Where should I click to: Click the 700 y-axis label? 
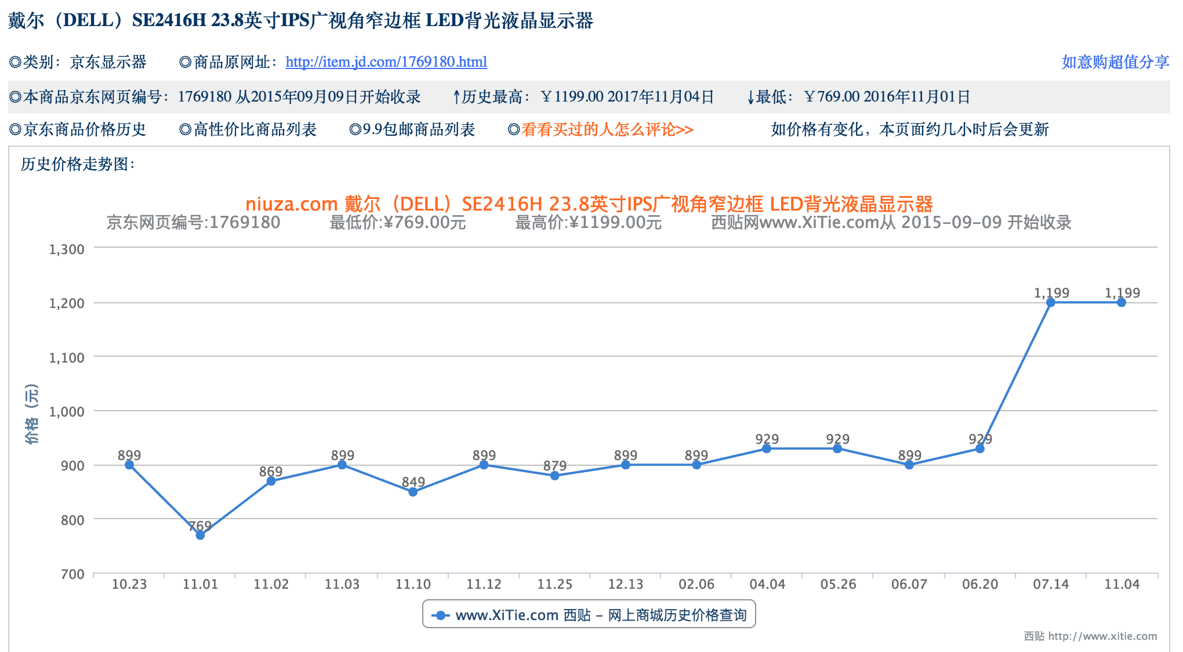(73, 574)
